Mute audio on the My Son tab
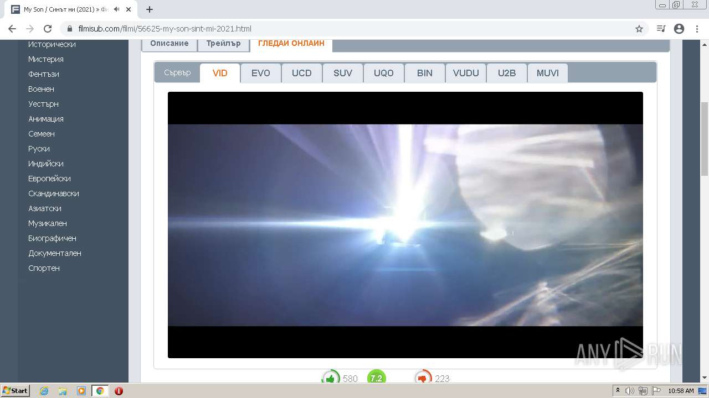The width and height of the screenshot is (709, 398). [117, 9]
